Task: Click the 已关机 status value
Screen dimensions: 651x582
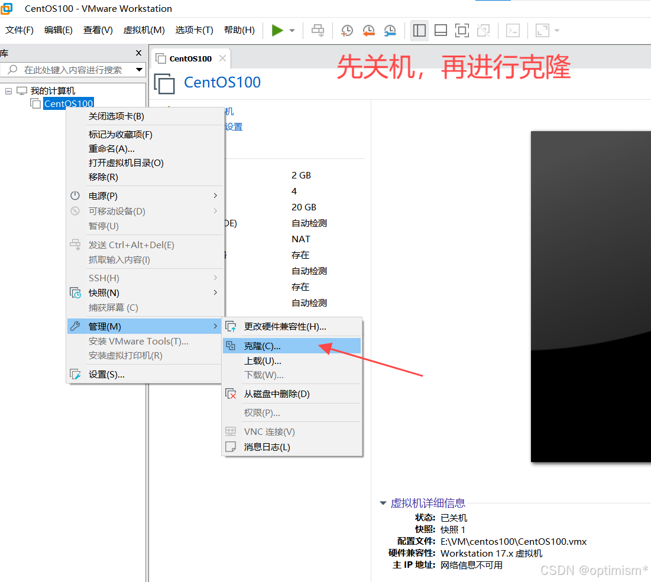Action: pos(454,518)
